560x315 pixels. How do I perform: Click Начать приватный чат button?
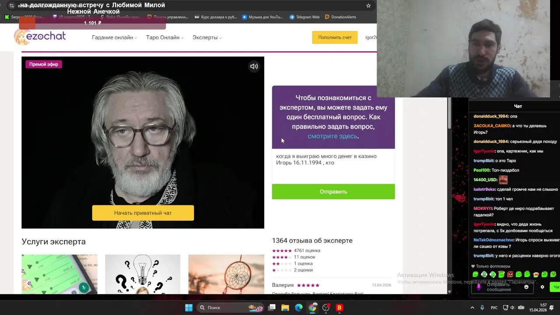[143, 213]
